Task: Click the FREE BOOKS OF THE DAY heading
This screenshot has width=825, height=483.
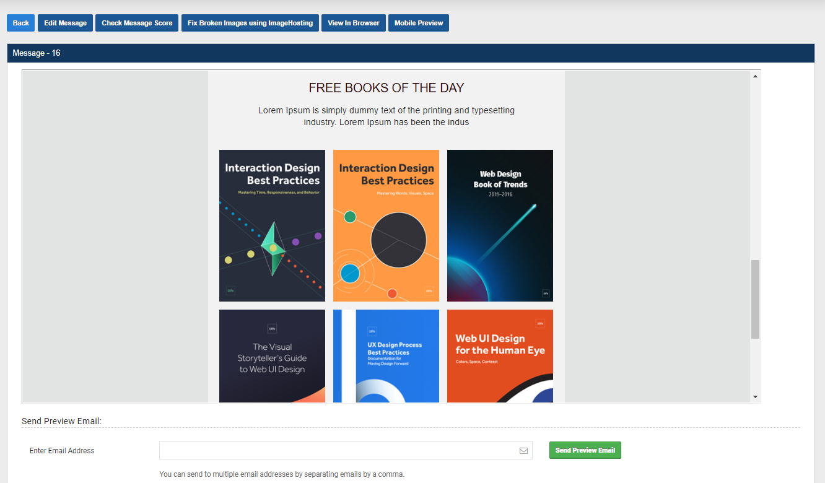Action: coord(386,88)
